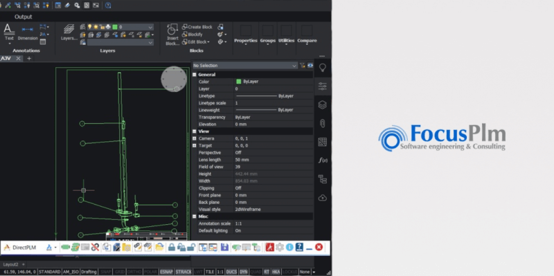Toggle DYN in status bar
This screenshot has height=276, width=554.
[x=244, y=272]
